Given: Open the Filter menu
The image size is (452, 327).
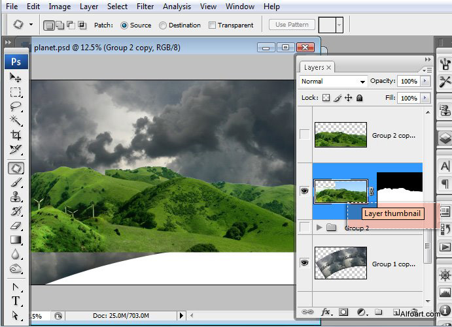Looking at the screenshot, I should (145, 7).
